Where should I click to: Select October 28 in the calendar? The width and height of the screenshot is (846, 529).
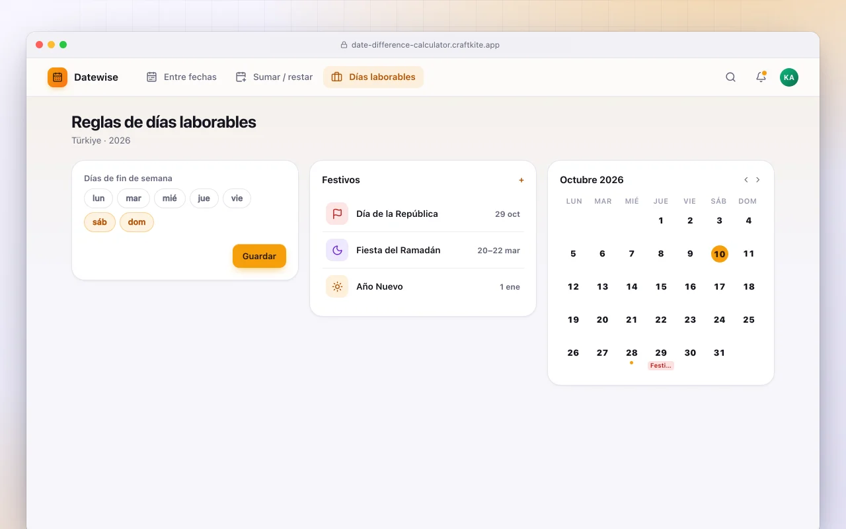(x=632, y=353)
